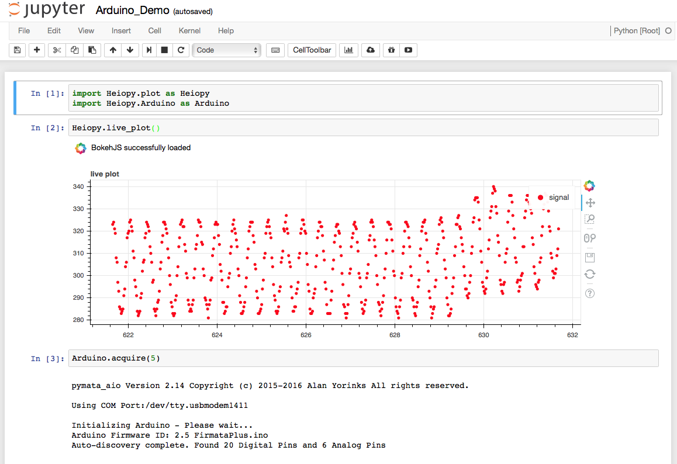Screen dimensions: 677x464
Task: Click the kernel idle indicator circle
Action: (x=668, y=30)
